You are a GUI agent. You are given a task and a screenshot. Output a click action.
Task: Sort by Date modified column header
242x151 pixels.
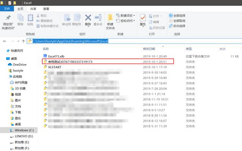point(149,49)
